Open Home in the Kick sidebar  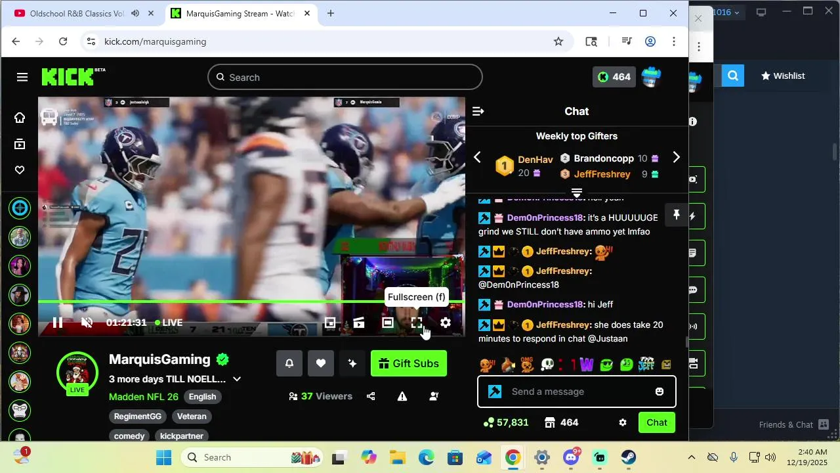pyautogui.click(x=20, y=118)
